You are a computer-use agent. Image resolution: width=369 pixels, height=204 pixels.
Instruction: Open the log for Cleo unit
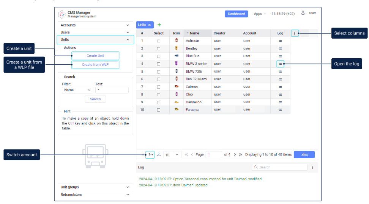click(280, 95)
